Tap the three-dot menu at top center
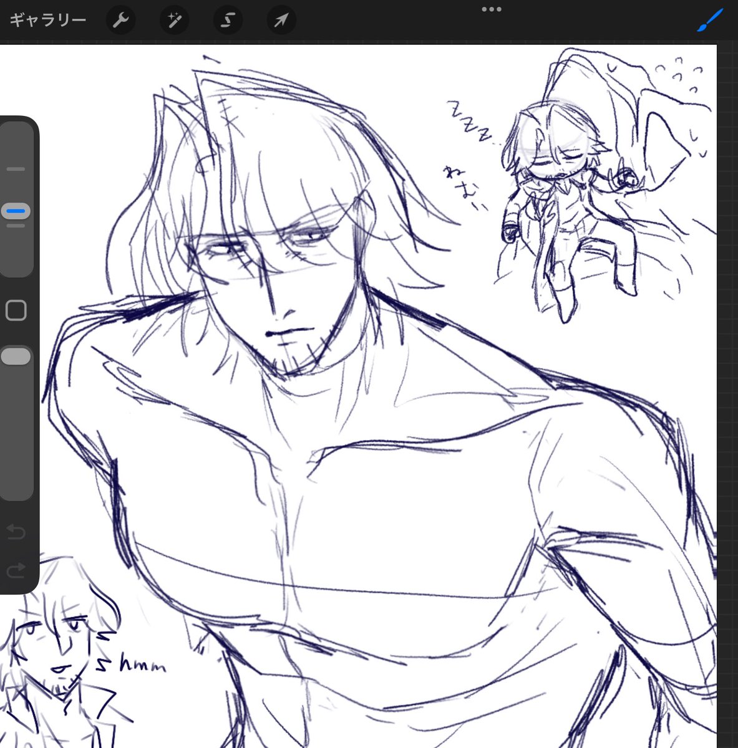This screenshot has width=738, height=748. pyautogui.click(x=492, y=9)
